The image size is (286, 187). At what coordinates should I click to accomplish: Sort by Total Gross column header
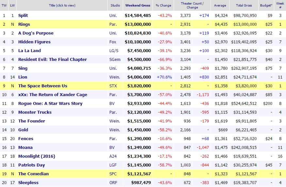[244, 5]
